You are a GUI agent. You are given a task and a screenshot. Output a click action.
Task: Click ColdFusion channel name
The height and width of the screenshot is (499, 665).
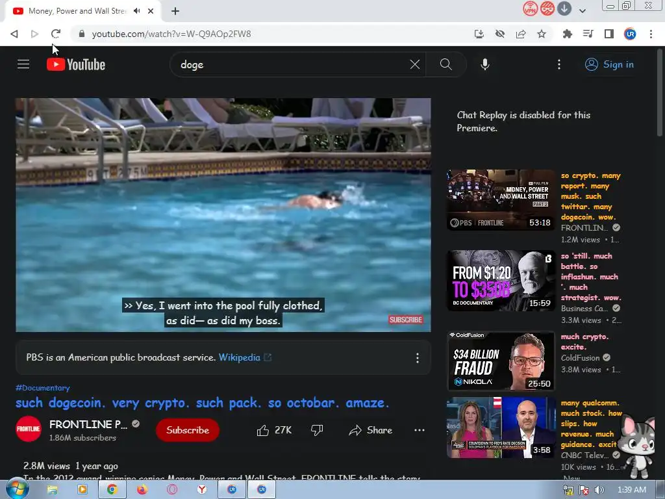(x=580, y=358)
